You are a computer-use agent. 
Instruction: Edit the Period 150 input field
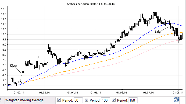(x=133, y=100)
